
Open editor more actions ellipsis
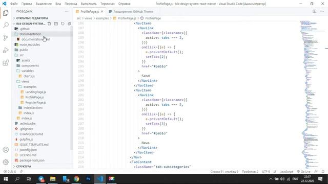click(322, 11)
